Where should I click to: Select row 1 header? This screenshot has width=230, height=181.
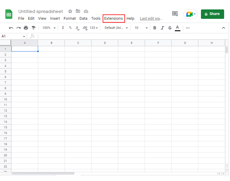(x=5, y=49)
